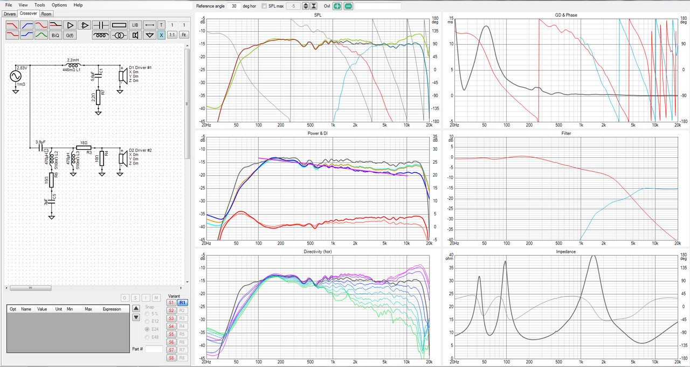This screenshot has height=367, width=690.
Task: Add a buffer amplifier triangle block
Action: coord(70,25)
